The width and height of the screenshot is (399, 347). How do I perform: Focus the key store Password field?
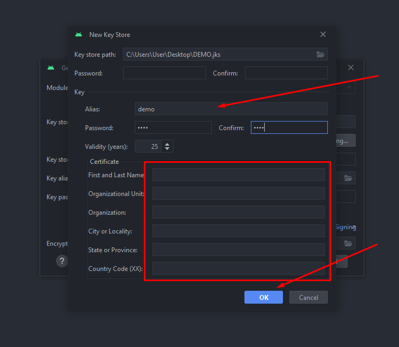pyautogui.click(x=164, y=73)
